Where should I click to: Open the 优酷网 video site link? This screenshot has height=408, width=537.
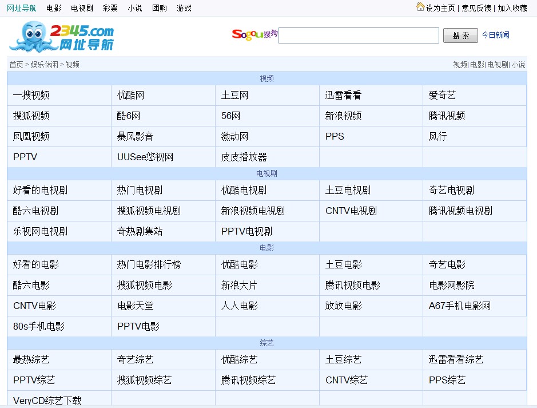point(130,95)
